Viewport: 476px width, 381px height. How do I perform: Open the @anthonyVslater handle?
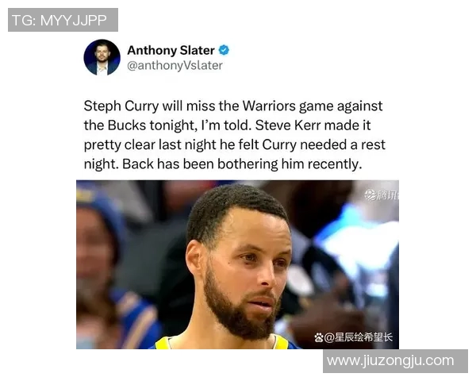point(175,65)
